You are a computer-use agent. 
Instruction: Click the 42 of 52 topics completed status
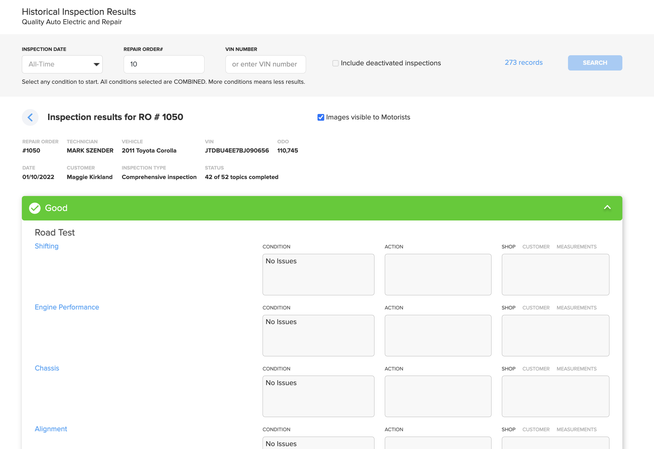(x=242, y=177)
